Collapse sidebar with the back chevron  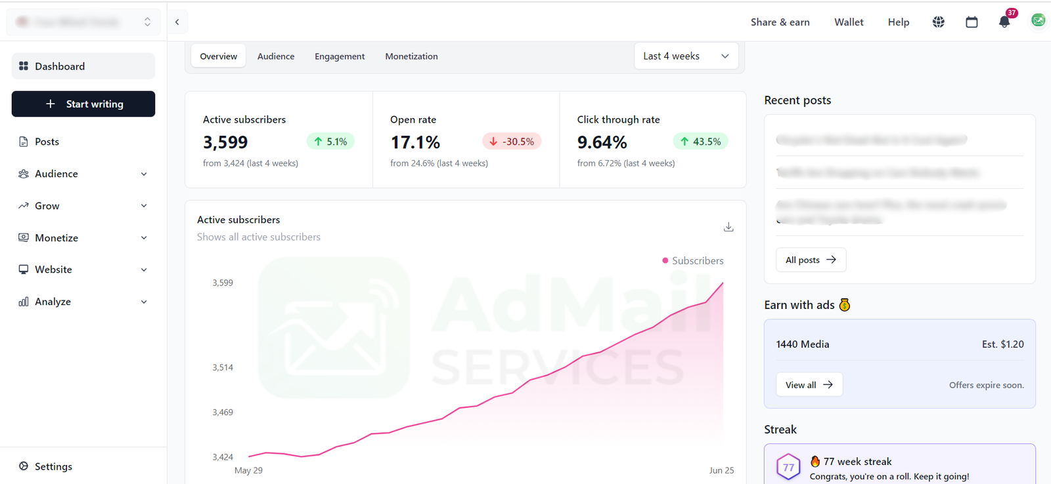(x=177, y=22)
